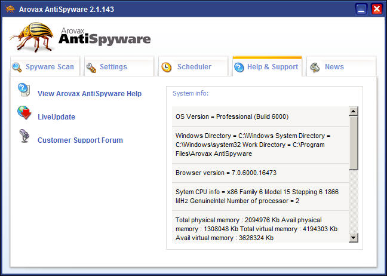Close the Arovax AntiSpyware window
Image resolution: width=387 pixels, height=276 pixels.
pyautogui.click(x=377, y=10)
